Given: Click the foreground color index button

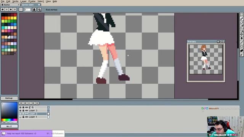Looking at the screenshot, I should pyautogui.click(x=9, y=126).
